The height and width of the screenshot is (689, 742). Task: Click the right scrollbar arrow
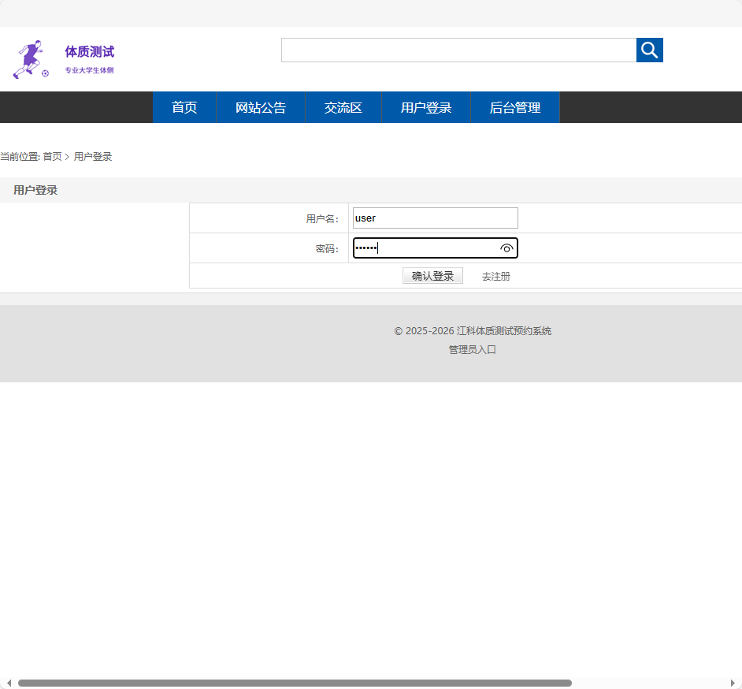(x=735, y=683)
